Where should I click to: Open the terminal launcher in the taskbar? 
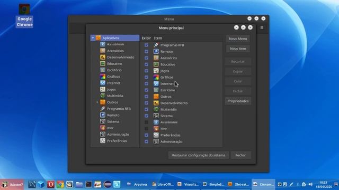(88, 184)
